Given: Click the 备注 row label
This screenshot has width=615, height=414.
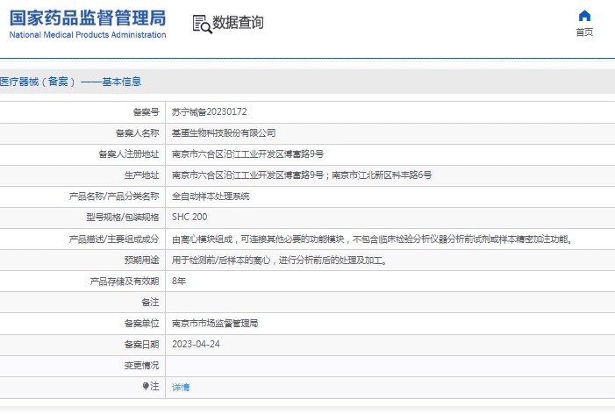Looking at the screenshot, I should 150,303.
